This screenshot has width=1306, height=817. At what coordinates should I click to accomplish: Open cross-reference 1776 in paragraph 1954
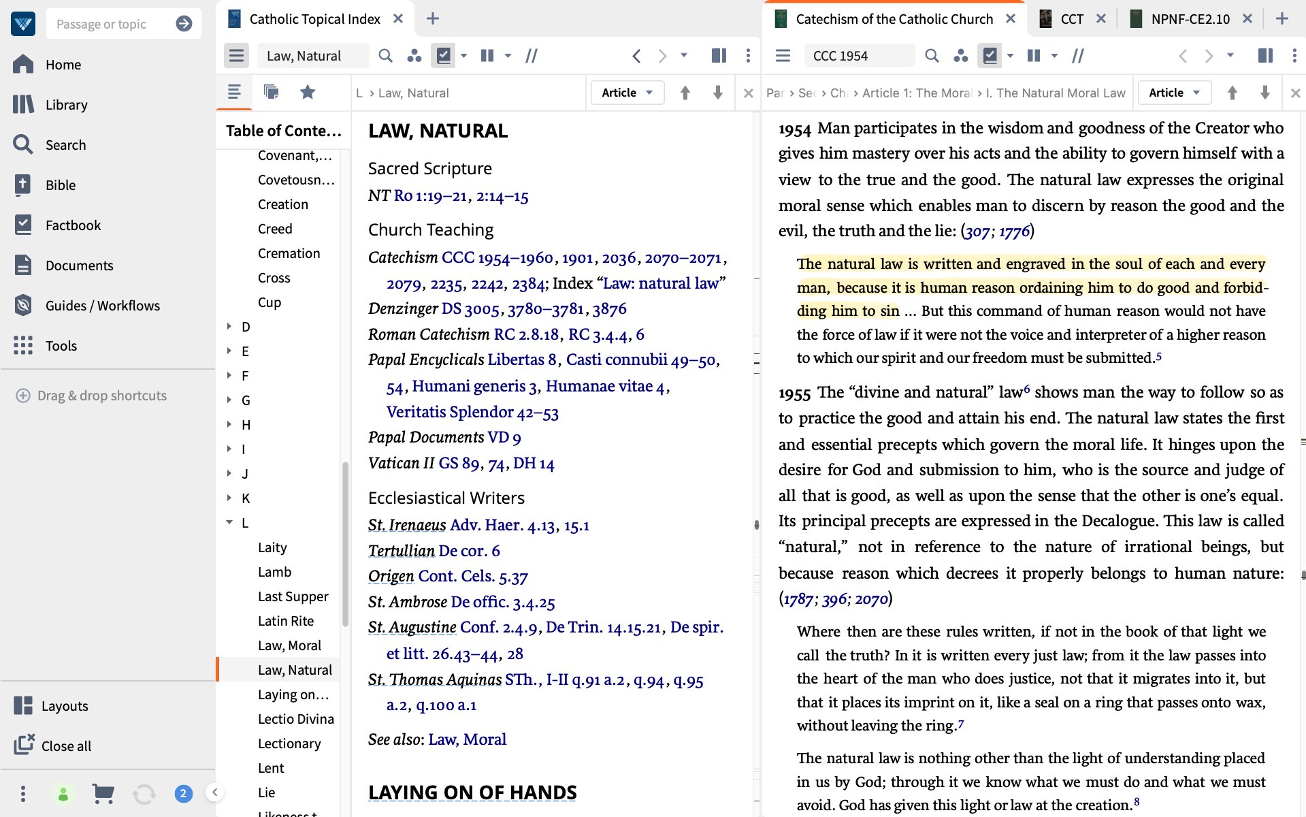1014,231
